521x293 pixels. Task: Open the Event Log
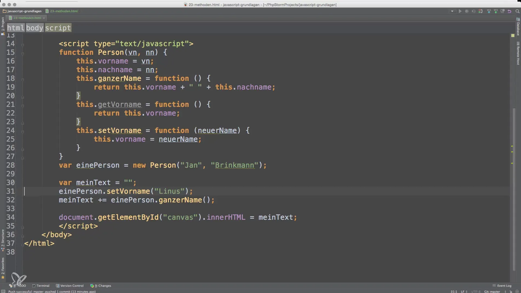[x=502, y=286]
